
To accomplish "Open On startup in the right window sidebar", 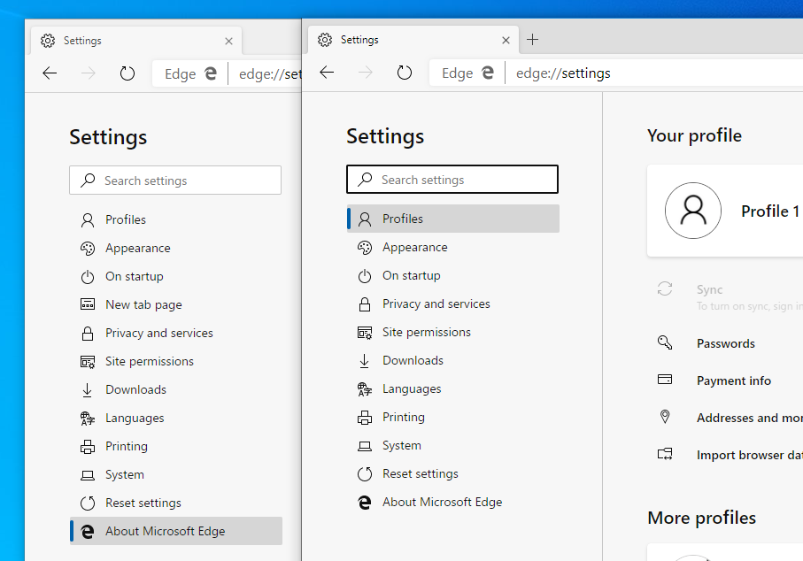I will tap(452, 275).
